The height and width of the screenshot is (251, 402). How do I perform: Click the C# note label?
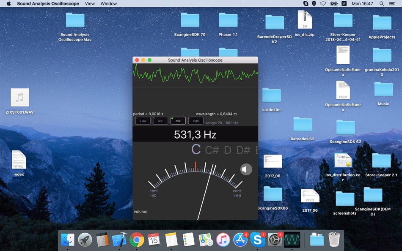pos(212,150)
